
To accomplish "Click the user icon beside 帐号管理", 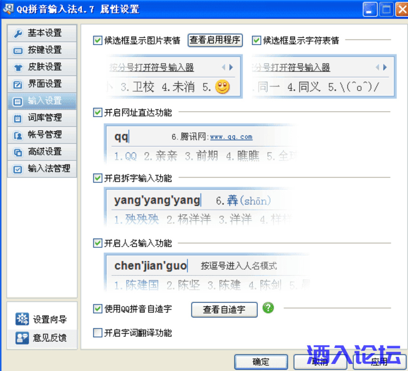I will pyautogui.click(x=18, y=136).
